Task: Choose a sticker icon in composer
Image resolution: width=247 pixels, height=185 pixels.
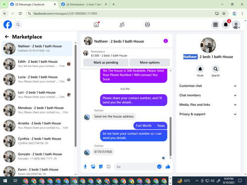Action: (x=101, y=167)
